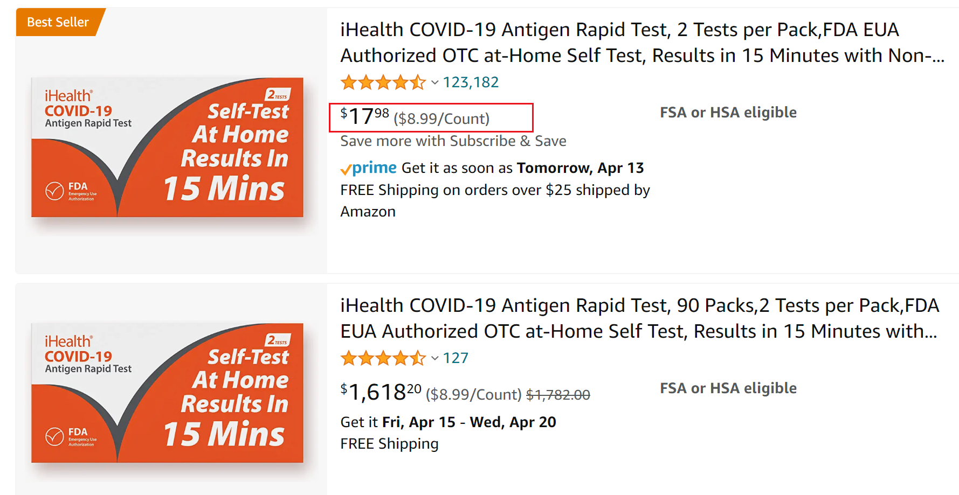The height and width of the screenshot is (495, 959).
Task: Click Save more with Subscribe & Save
Action: tap(453, 141)
